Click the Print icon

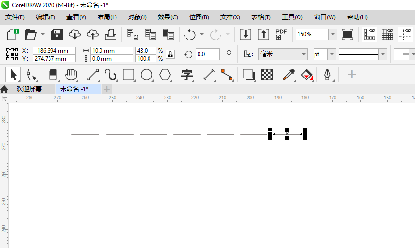111,34
